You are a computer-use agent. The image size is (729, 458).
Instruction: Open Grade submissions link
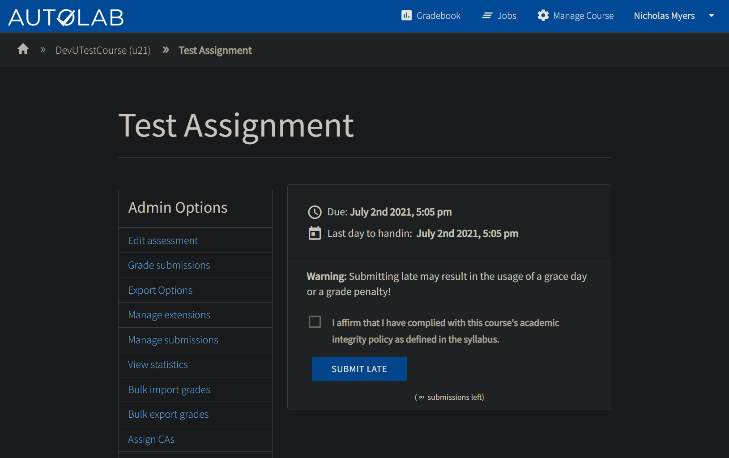(x=169, y=265)
